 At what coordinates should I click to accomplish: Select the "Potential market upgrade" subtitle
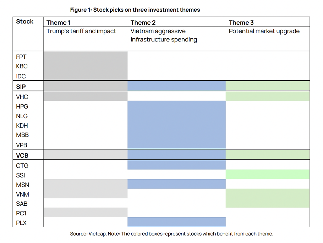point(264,31)
